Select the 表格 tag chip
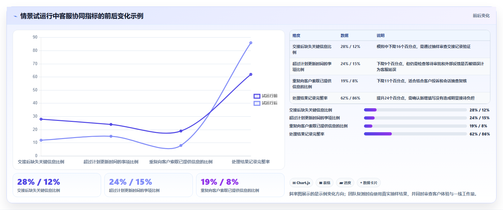The height and width of the screenshot is (210, 503). pyautogui.click(x=324, y=183)
